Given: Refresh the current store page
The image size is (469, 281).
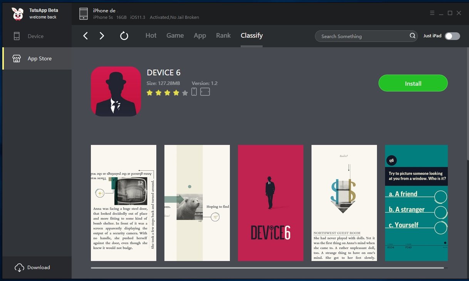Looking at the screenshot, I should (x=124, y=36).
